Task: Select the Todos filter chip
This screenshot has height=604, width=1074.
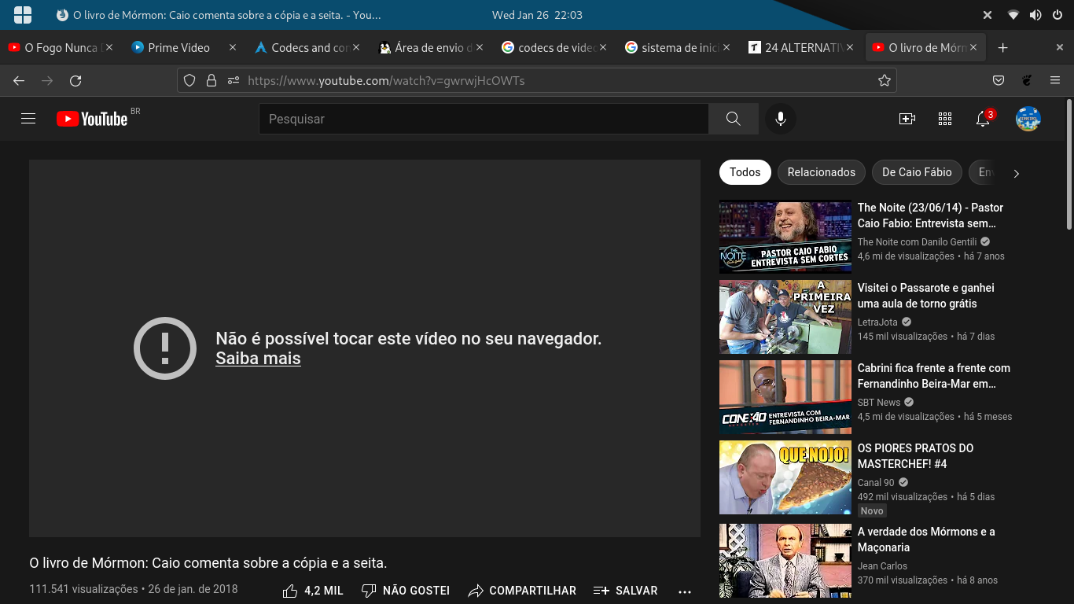Action: 745,172
